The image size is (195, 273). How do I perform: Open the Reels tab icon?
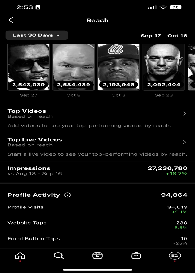97,256
